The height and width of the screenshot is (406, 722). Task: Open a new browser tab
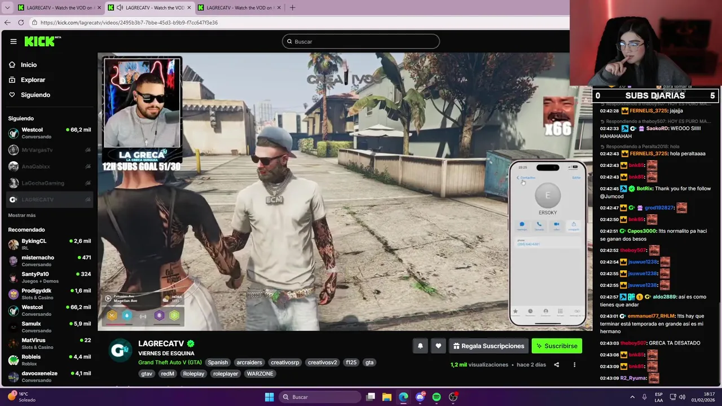coord(292,7)
